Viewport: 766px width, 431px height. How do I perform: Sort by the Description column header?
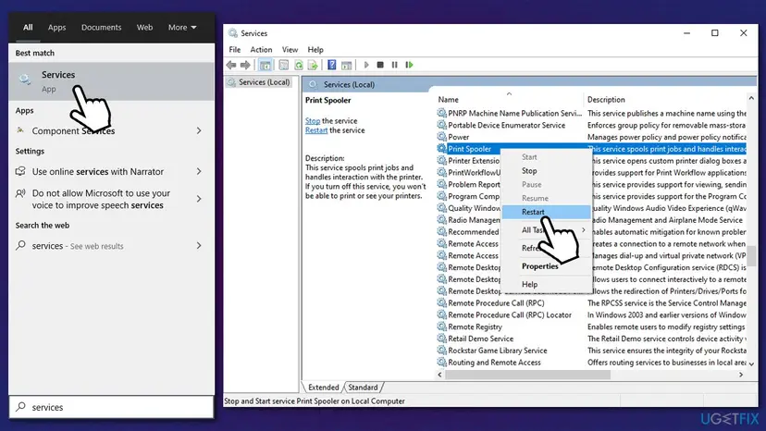pos(665,99)
